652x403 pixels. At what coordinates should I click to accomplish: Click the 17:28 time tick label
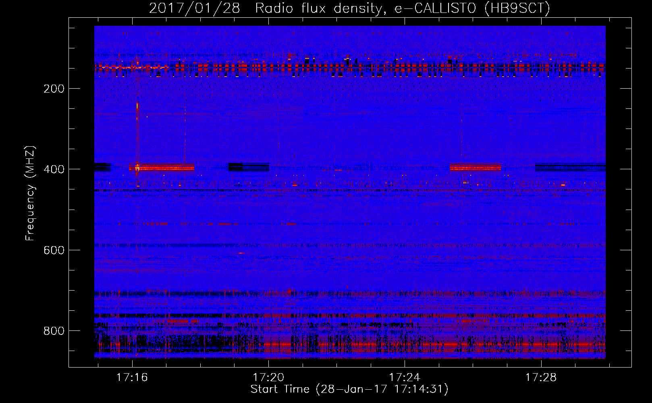(x=541, y=377)
